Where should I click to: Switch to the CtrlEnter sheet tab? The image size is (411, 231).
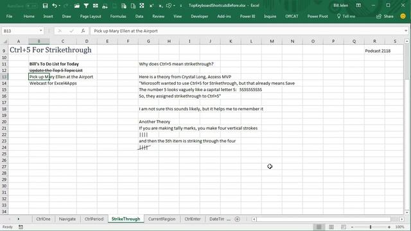193,219
